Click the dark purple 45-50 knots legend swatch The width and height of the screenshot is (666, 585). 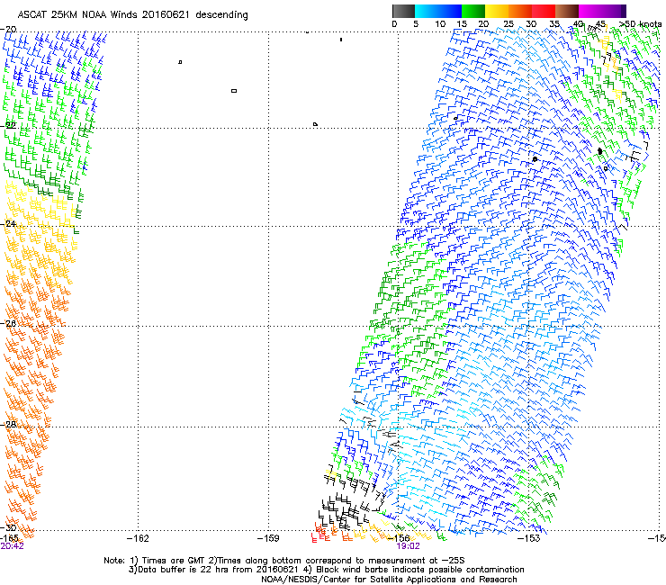pos(614,11)
